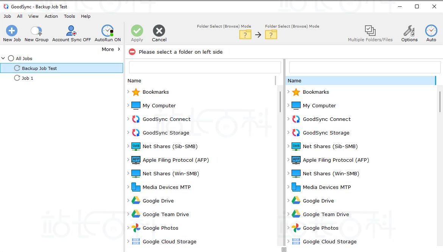Select Google Drive in the right pane
Image resolution: width=443 pixels, height=252 pixels.
click(318, 201)
